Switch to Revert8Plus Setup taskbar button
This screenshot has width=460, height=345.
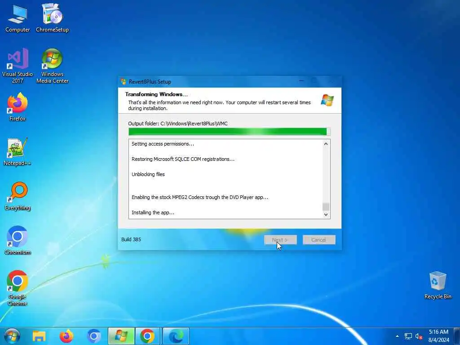121,336
